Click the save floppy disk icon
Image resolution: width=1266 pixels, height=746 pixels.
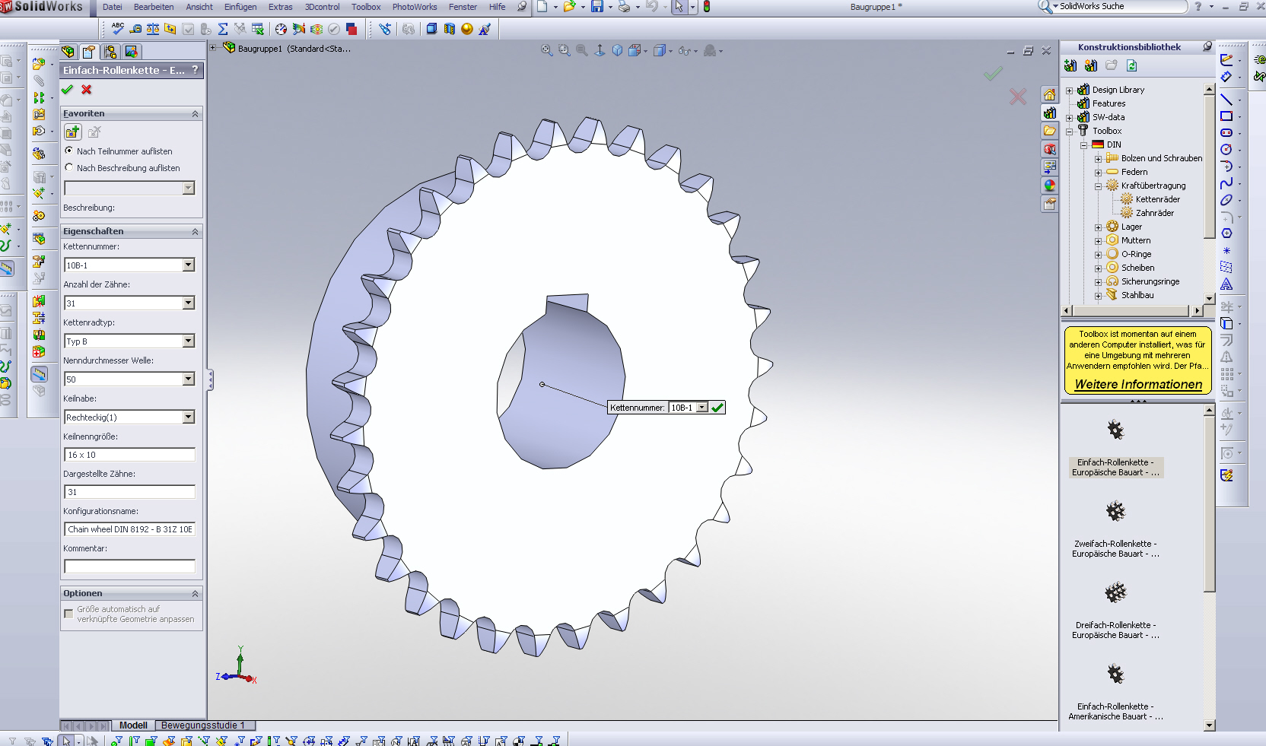597,7
